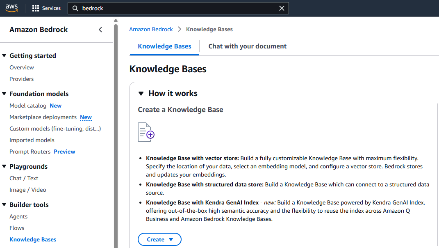Collapse the Builder tools section
Image resolution: width=439 pixels, height=248 pixels.
[x=4, y=204]
